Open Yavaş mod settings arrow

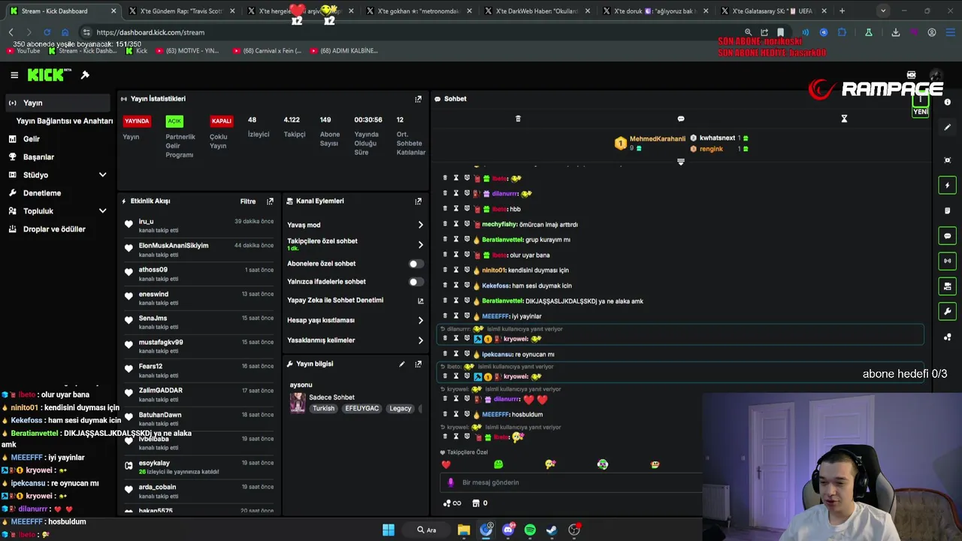click(x=420, y=225)
